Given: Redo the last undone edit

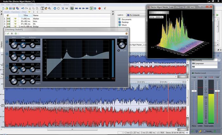Looking at the screenshot, I should (26, 8).
